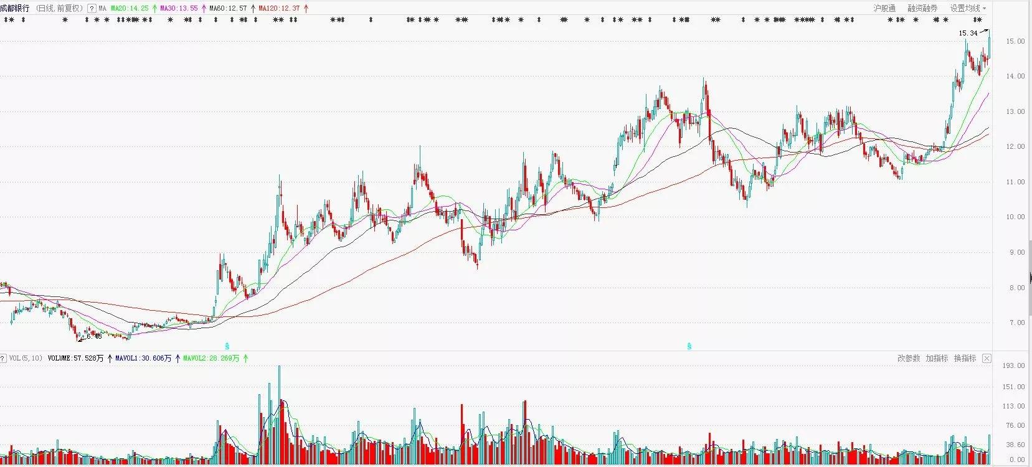Click the red up arrow after MA120:12.37
The width and height of the screenshot is (1032, 467).
click(305, 9)
